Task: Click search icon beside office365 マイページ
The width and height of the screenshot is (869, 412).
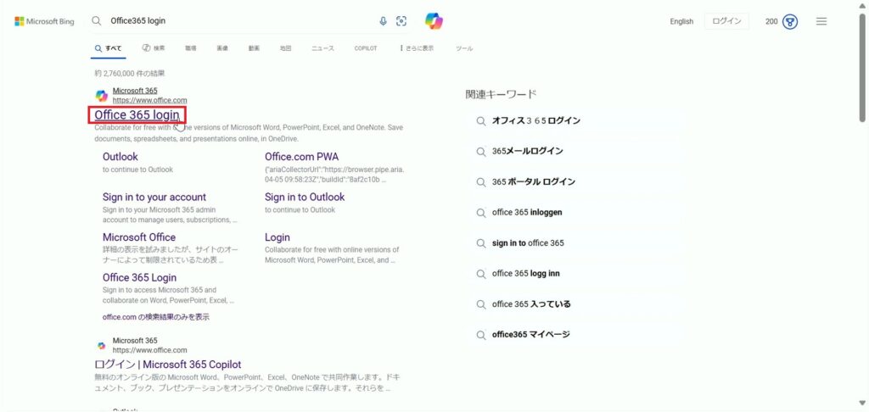Action: pos(481,335)
